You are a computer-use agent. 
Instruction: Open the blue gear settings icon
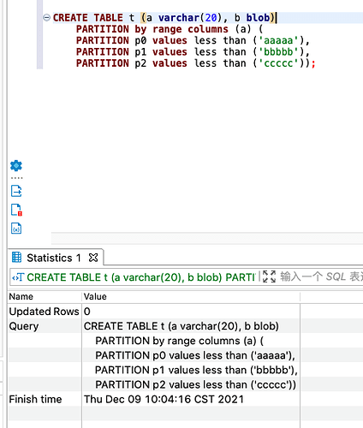16,165
